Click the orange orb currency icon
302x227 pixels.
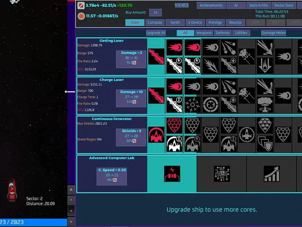click(x=81, y=16)
